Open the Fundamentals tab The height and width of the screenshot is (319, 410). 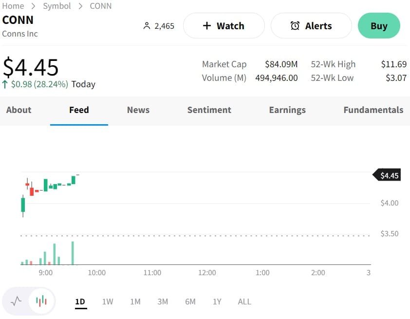373,110
